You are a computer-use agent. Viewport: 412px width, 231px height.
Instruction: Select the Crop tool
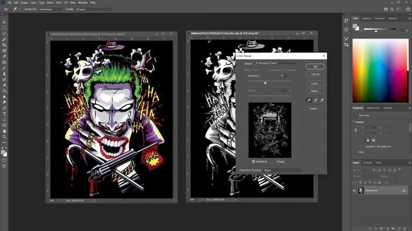[x=5, y=45]
